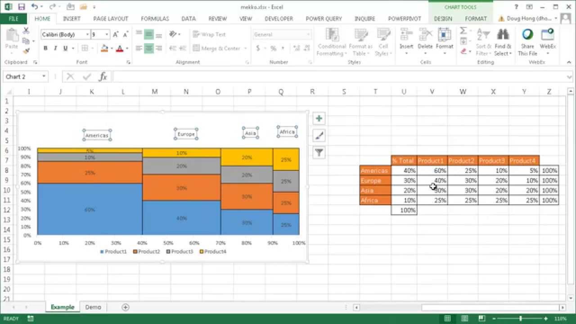Image resolution: width=576 pixels, height=324 pixels.
Task: Add a new sheet with plus button
Action: 126,307
